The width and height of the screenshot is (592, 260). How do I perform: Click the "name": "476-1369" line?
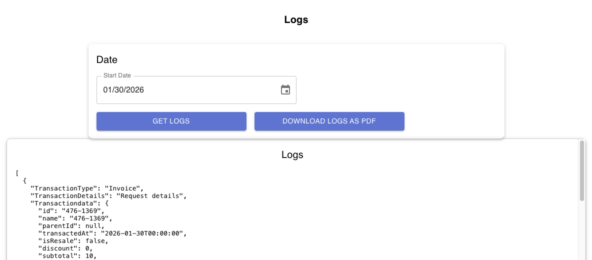75,218
